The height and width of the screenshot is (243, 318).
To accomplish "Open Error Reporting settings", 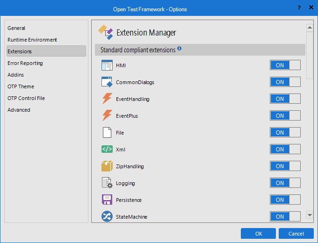I will (x=46, y=63).
